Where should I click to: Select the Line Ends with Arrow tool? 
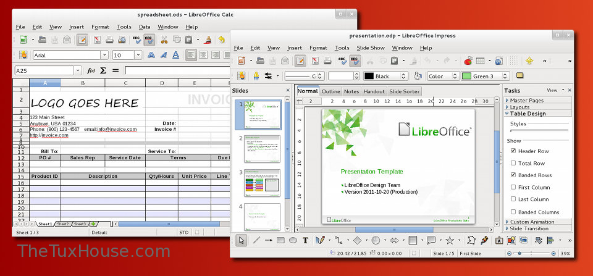(x=269, y=240)
